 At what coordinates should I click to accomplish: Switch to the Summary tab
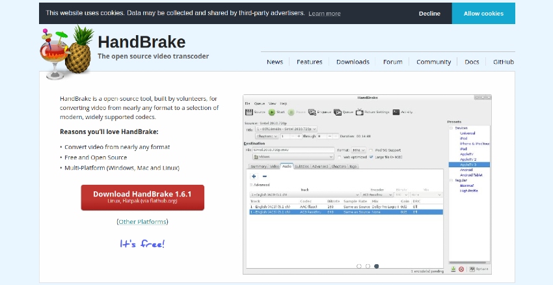[258, 167]
